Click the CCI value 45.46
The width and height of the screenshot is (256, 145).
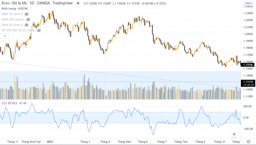click(x=23, y=103)
